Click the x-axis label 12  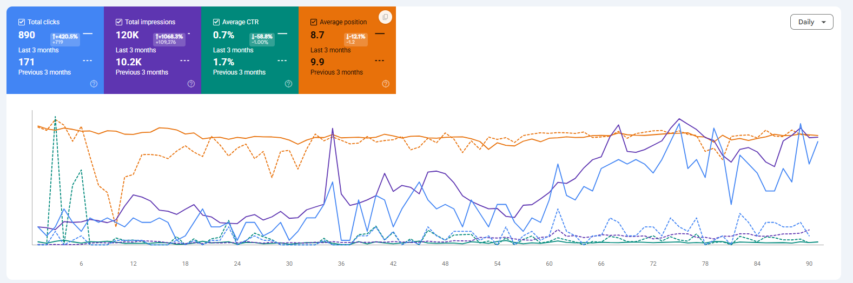pyautogui.click(x=134, y=264)
